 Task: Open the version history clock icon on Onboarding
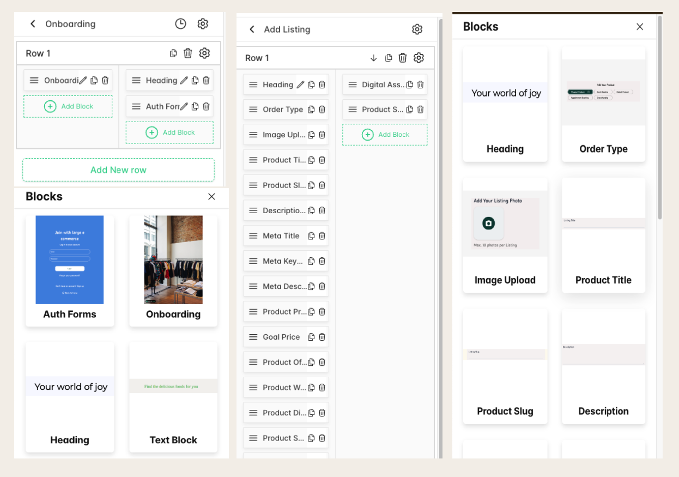click(x=180, y=23)
